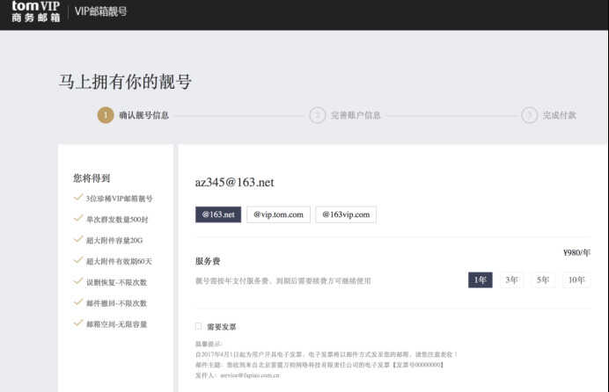Click the ¥980/年 price text
This screenshot has width=609, height=392.
[576, 253]
